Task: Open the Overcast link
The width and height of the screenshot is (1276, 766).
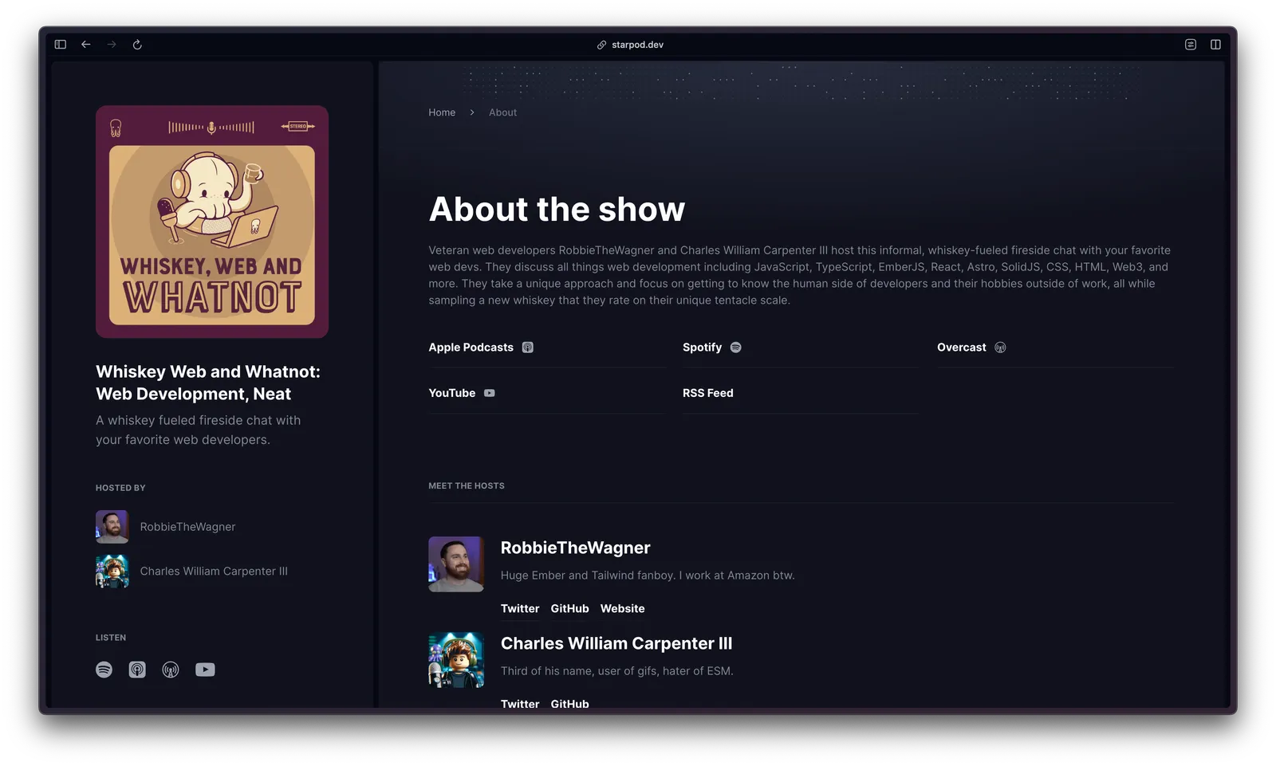Action: point(971,348)
